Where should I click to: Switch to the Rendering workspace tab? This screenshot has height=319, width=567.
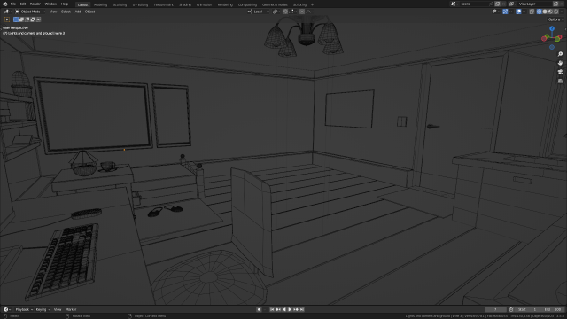225,4
